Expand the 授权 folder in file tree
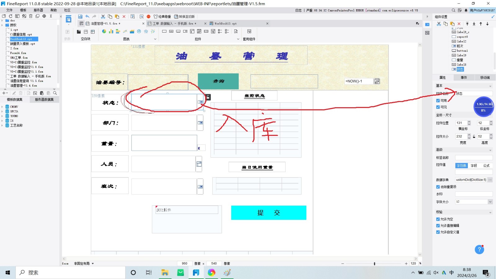The width and height of the screenshot is (496, 279). click(x=2, y=25)
